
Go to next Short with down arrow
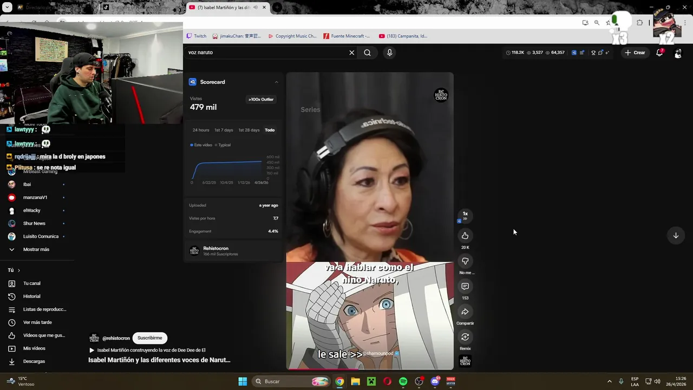coord(676,236)
